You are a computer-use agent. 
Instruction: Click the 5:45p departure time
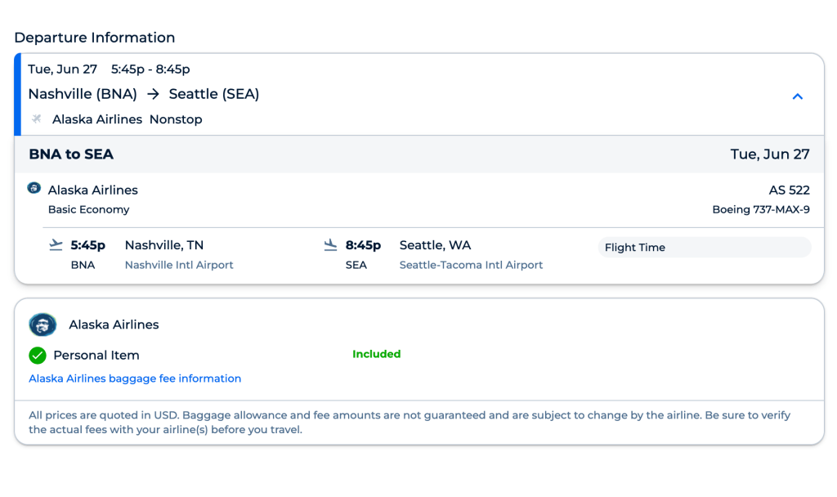[x=88, y=245]
